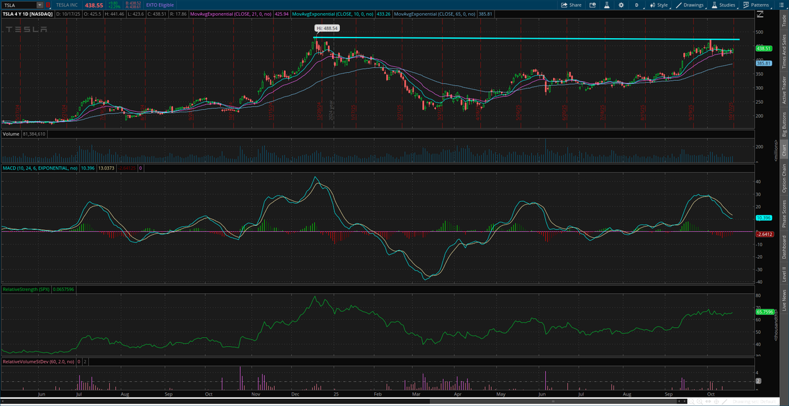Image resolution: width=789 pixels, height=406 pixels.
Task: Click the green 438.51 price axis tag
Action: coord(763,48)
